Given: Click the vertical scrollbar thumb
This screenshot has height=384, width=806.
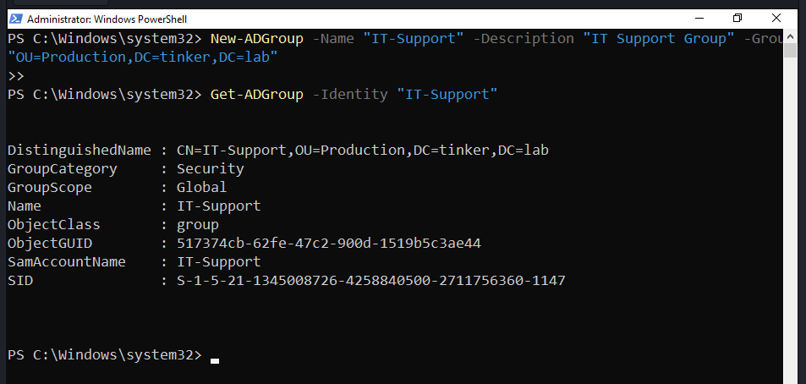Looking at the screenshot, I should tap(791, 50).
